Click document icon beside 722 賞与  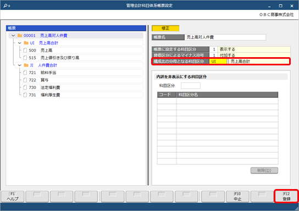25,80
